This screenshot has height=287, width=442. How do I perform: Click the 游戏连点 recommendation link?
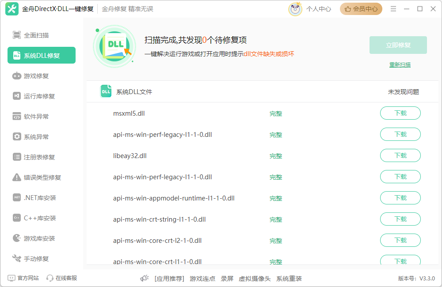(x=202, y=279)
